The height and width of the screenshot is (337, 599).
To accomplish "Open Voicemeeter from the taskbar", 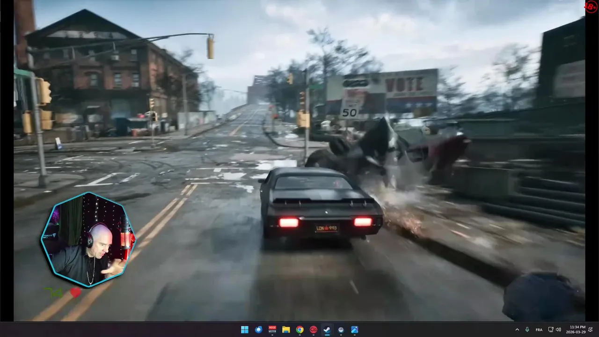I will click(x=272, y=330).
